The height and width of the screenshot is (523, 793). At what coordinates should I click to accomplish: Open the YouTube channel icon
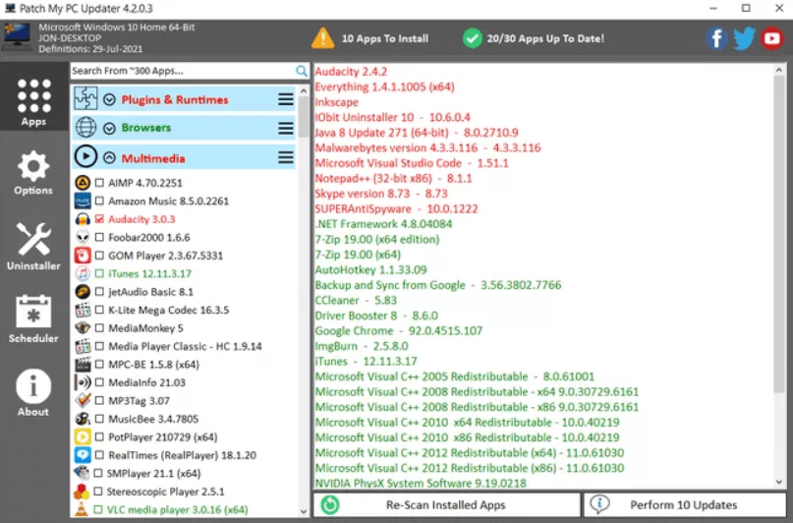pyautogui.click(x=772, y=39)
